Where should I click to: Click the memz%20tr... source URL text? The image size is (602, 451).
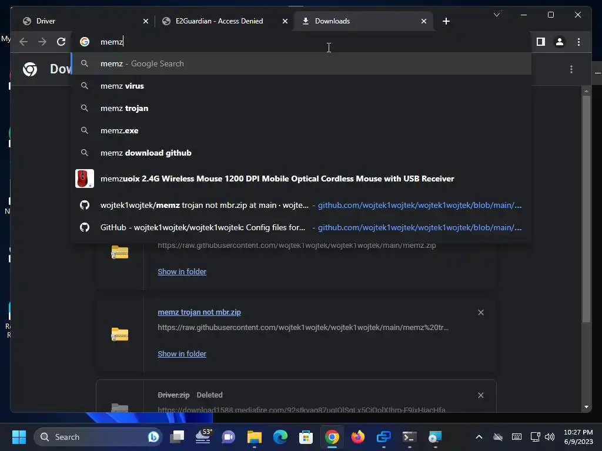303,328
